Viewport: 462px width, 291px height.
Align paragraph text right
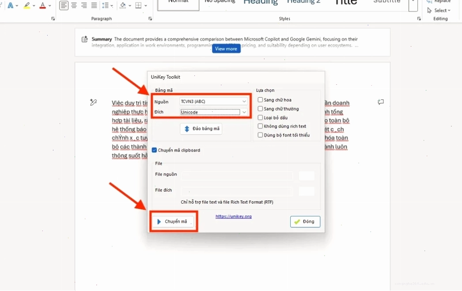click(84, 5)
